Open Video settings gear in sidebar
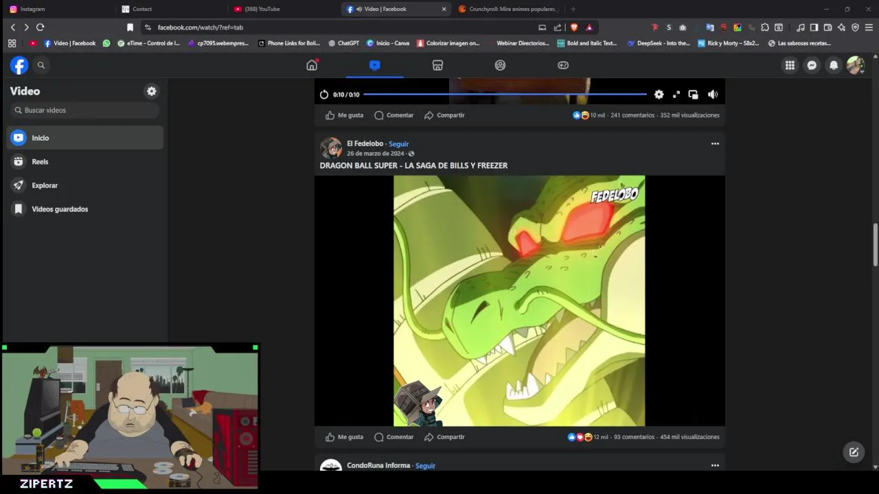 pos(152,91)
